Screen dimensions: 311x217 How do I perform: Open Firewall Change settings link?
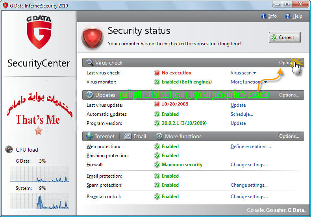249,165
